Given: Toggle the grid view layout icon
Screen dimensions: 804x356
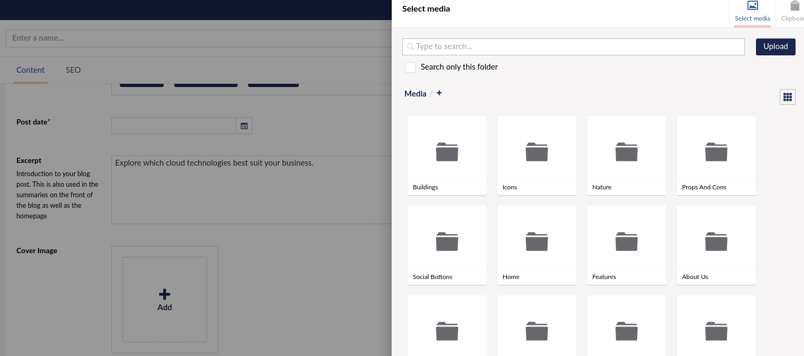Looking at the screenshot, I should [x=787, y=97].
